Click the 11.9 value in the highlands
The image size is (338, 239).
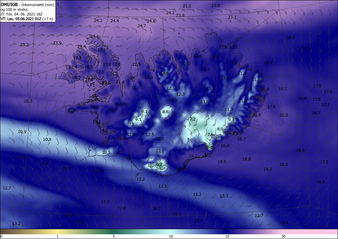pyautogui.click(x=205, y=102)
